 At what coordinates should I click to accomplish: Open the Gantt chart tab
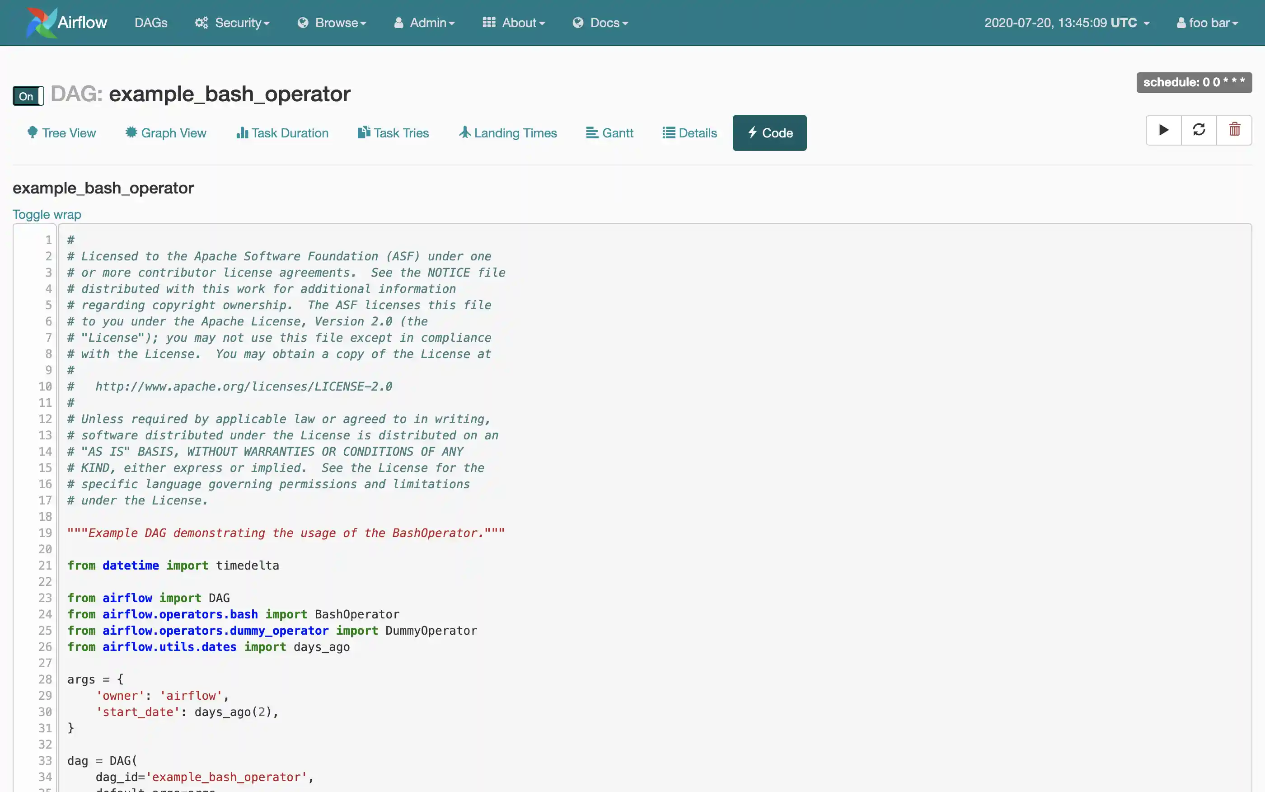[610, 133]
